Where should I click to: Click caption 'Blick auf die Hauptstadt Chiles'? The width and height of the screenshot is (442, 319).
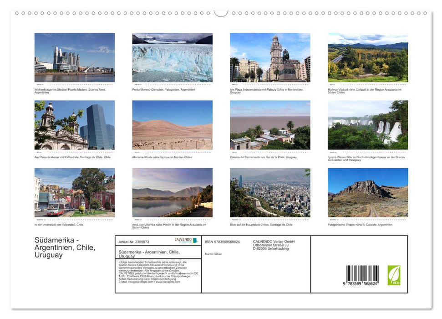click(x=261, y=225)
